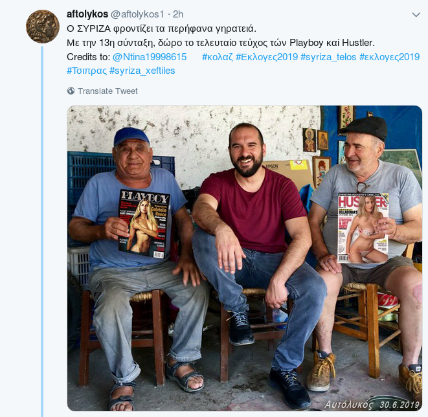This screenshot has height=417, width=428.
Task: Click the 2h timestamp of the tweet
Action: [178, 14]
